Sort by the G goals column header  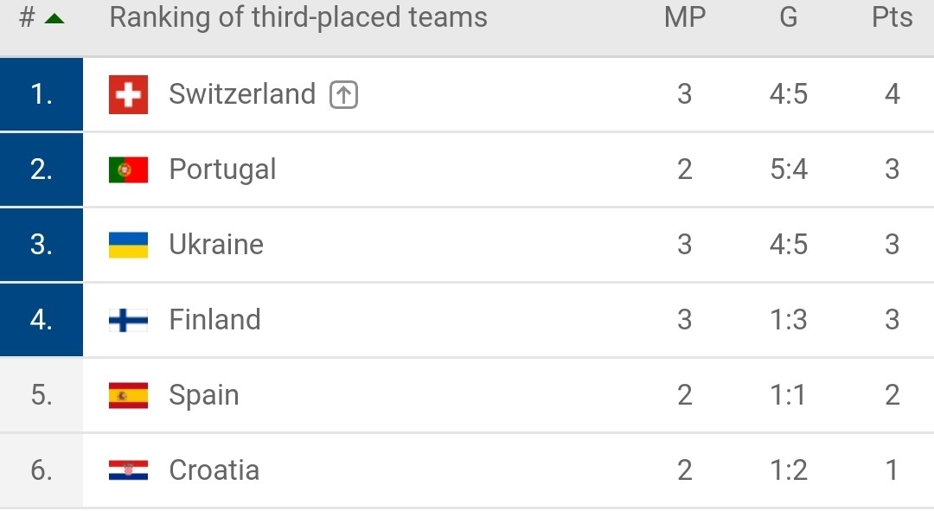[788, 17]
